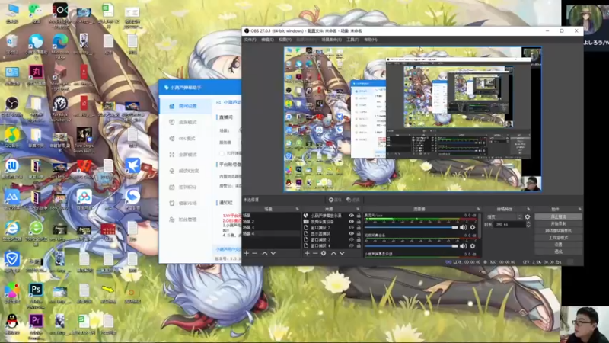The image size is (609, 343).
Task: Mute the 视频采集设备 mixer channel
Action: (x=464, y=245)
